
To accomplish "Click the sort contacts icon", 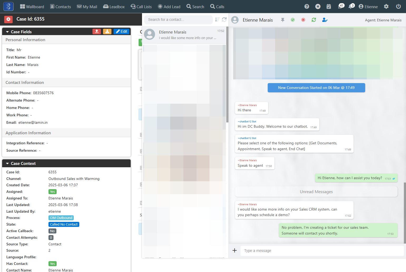I will 217,20.
